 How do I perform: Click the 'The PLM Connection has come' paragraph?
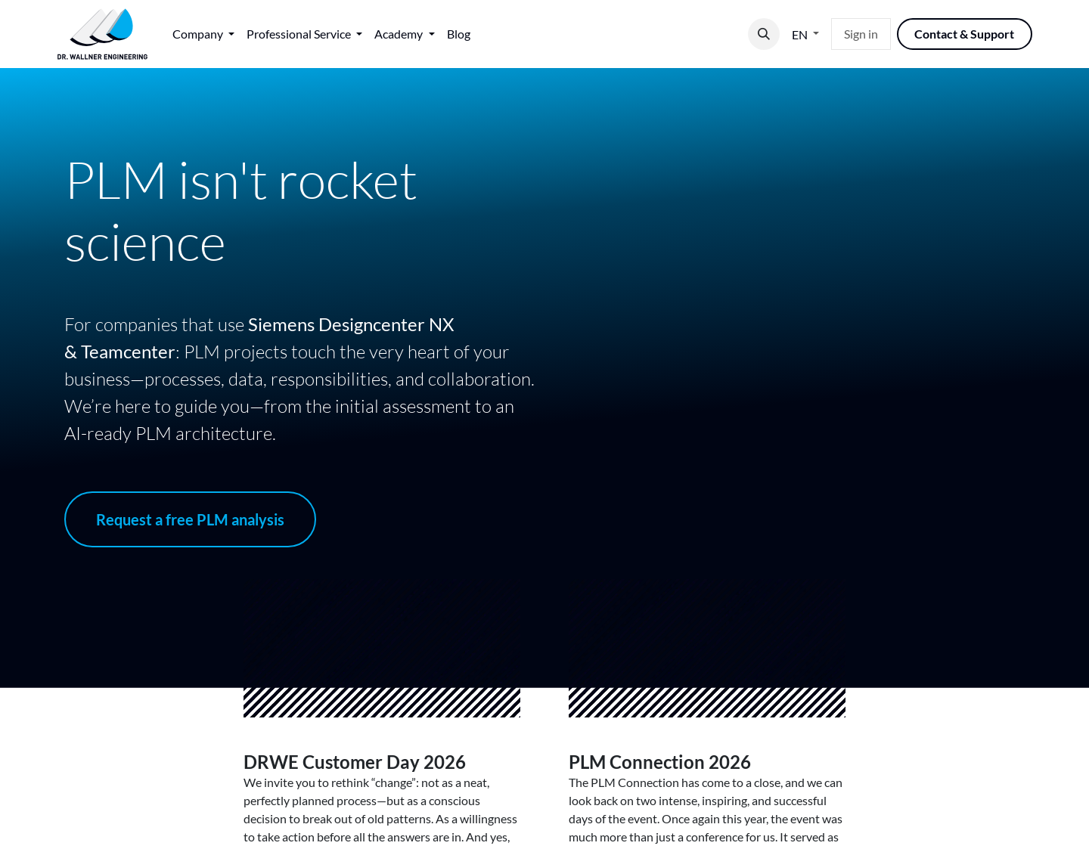(x=706, y=810)
